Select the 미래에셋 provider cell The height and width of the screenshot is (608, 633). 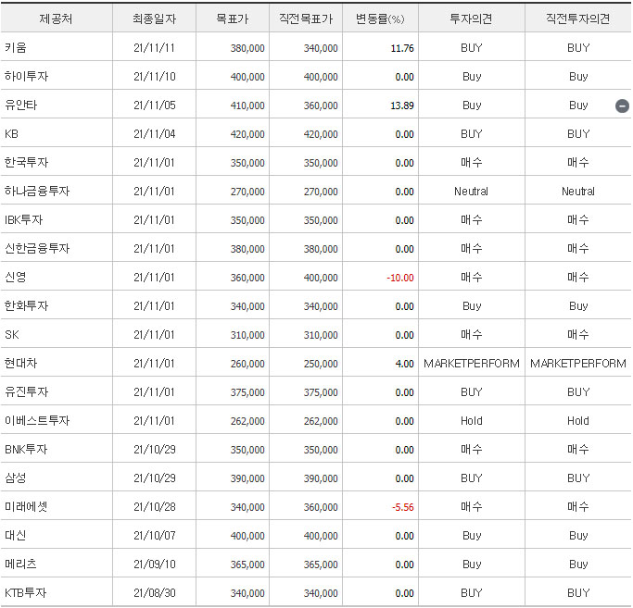click(x=57, y=506)
